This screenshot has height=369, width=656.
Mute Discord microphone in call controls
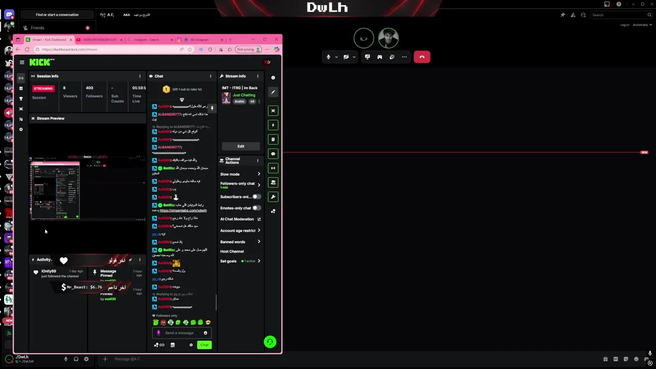click(x=329, y=57)
